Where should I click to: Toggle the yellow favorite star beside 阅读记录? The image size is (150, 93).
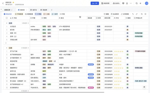13,2
